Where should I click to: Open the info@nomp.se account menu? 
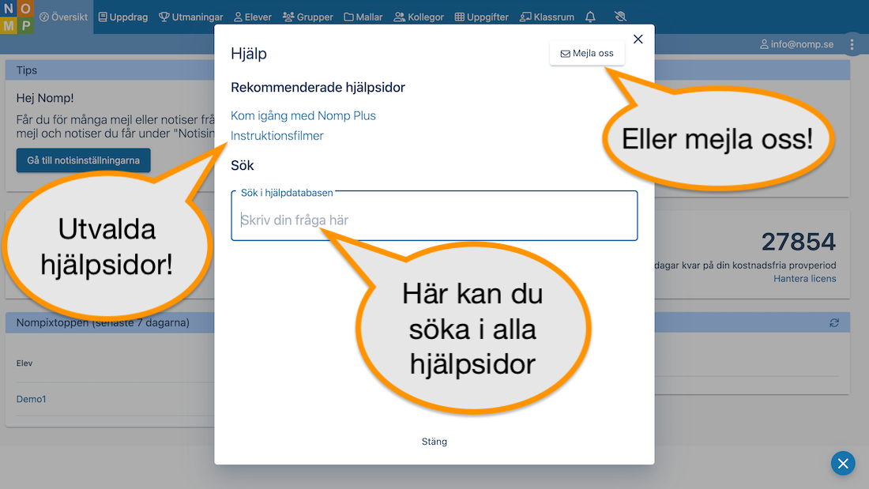tap(796, 43)
